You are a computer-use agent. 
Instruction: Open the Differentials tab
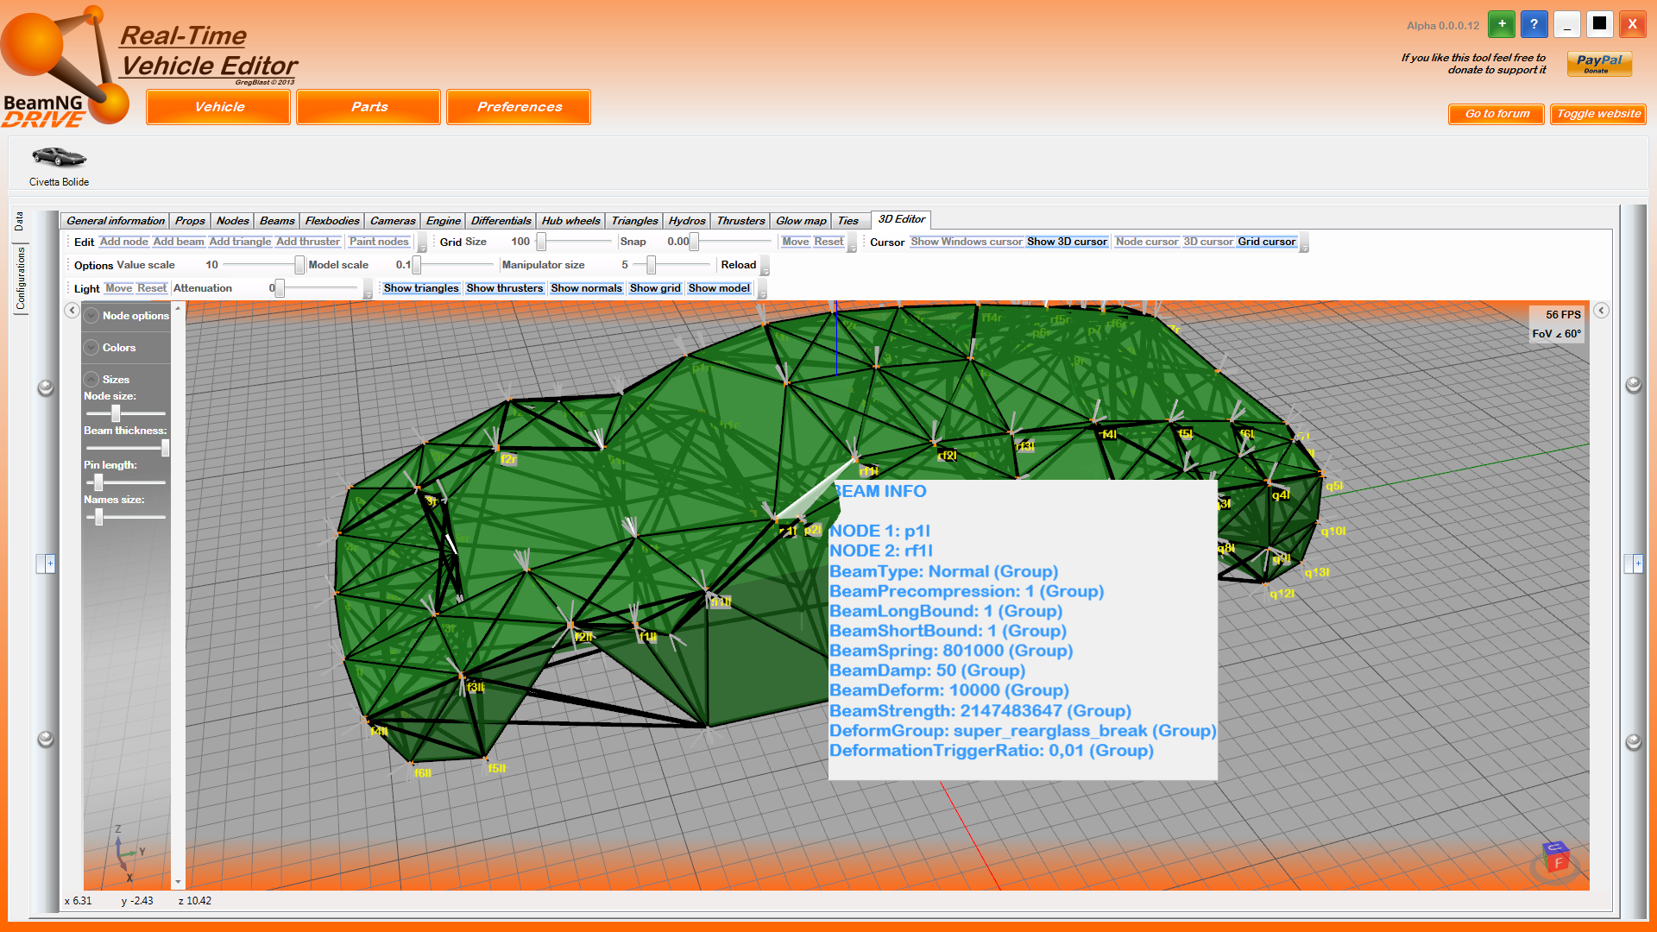[x=501, y=221]
